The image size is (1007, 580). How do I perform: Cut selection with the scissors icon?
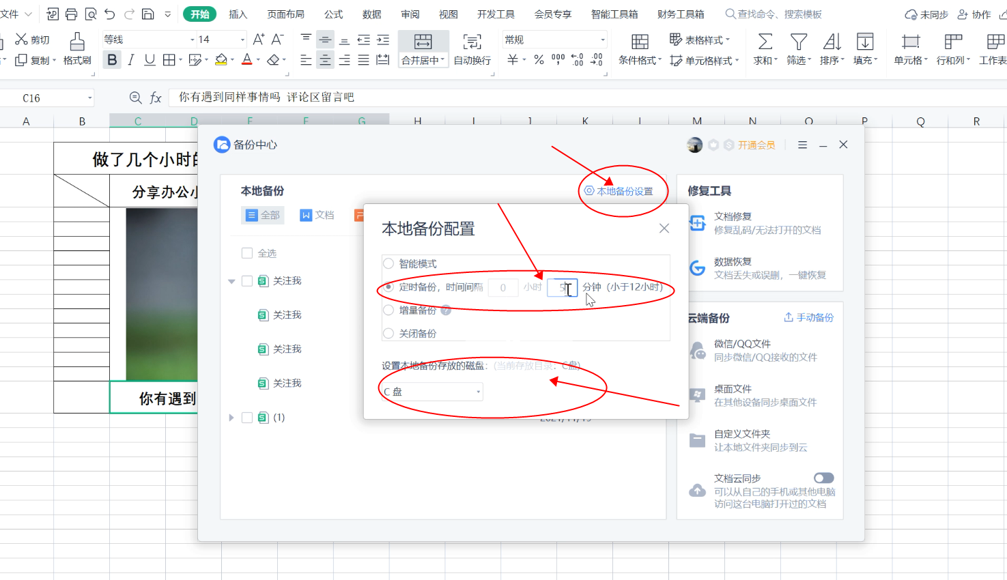click(22, 40)
